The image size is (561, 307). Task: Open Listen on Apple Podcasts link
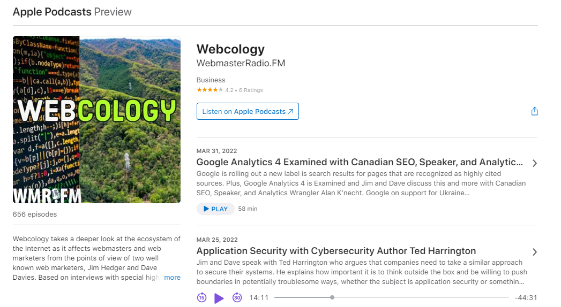(248, 111)
